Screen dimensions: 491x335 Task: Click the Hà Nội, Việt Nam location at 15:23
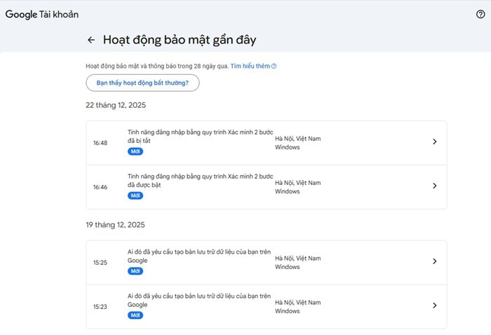tap(297, 302)
